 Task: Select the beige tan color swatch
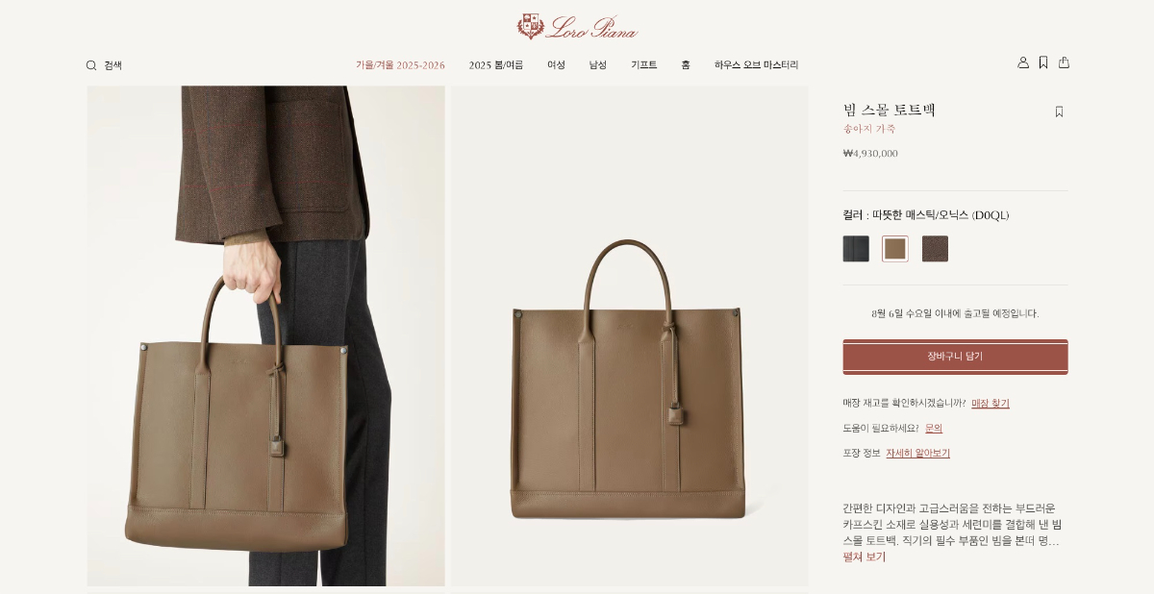pyautogui.click(x=895, y=249)
